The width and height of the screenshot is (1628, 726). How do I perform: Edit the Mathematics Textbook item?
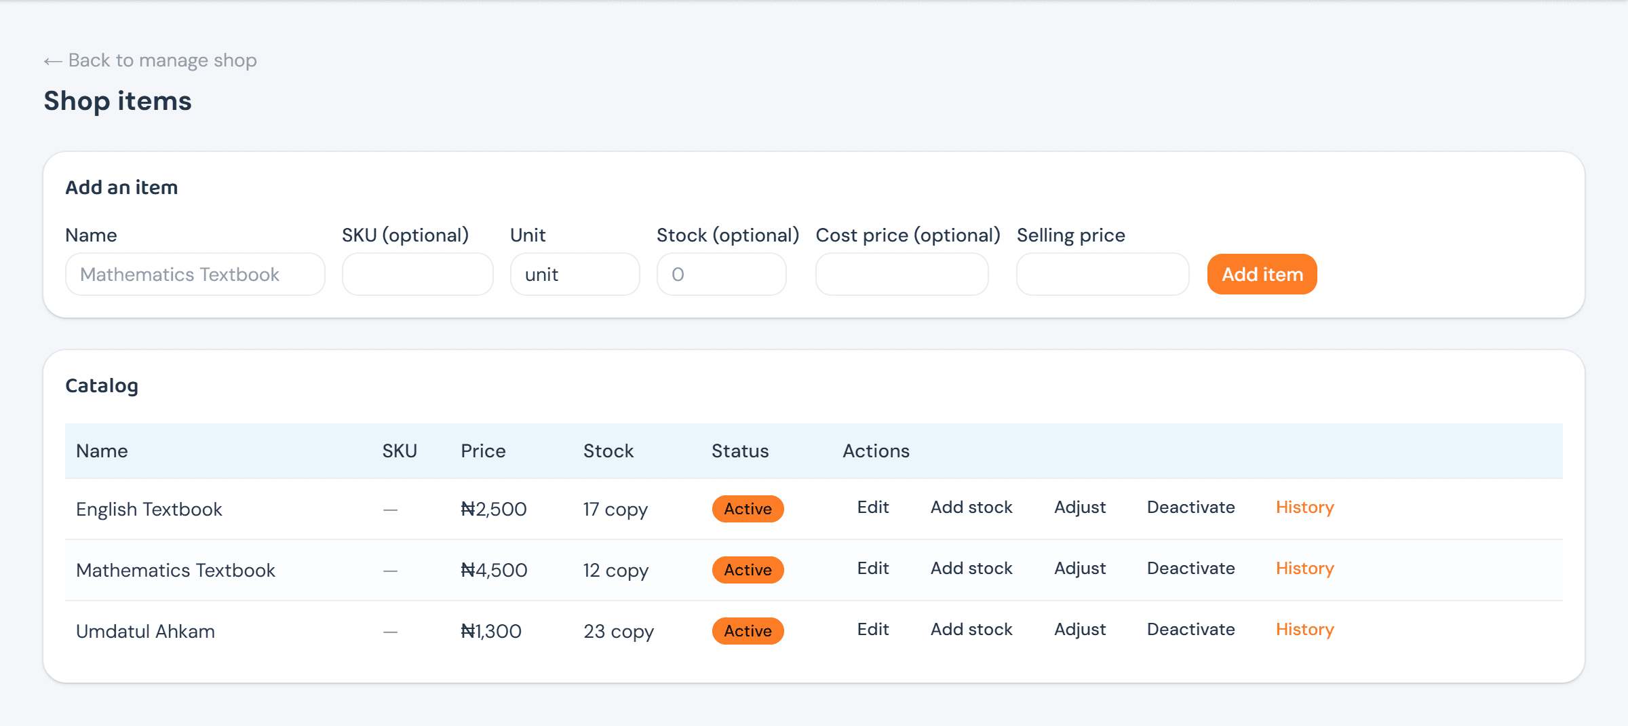click(873, 569)
